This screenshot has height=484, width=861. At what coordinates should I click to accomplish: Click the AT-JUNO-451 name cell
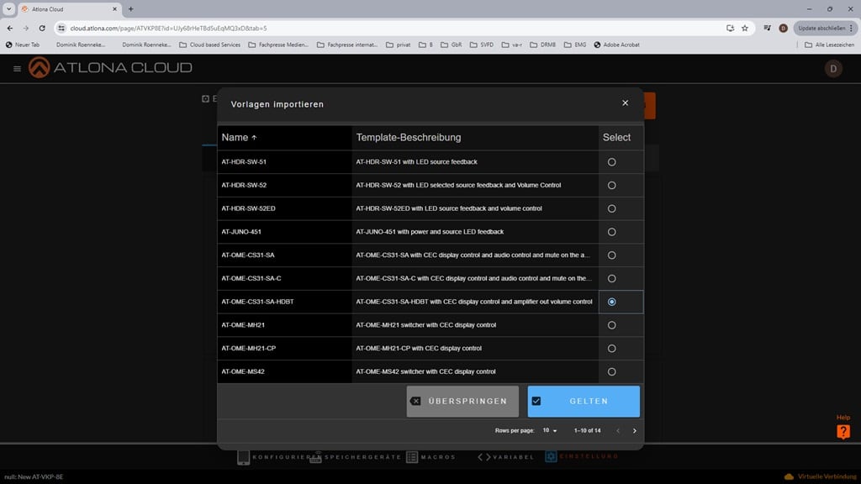click(284, 232)
